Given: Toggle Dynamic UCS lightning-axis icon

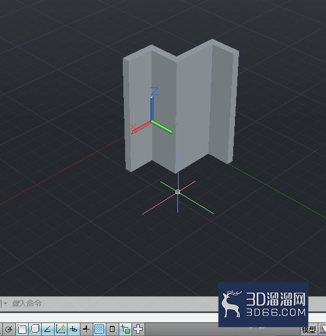Looking at the screenshot, I should tap(61, 329).
